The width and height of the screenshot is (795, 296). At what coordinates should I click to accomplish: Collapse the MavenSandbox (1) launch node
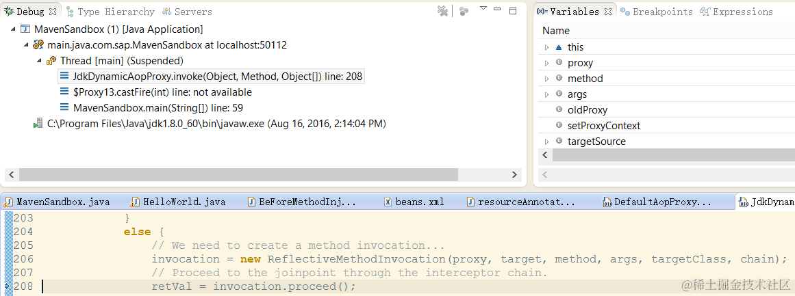[x=13, y=29]
